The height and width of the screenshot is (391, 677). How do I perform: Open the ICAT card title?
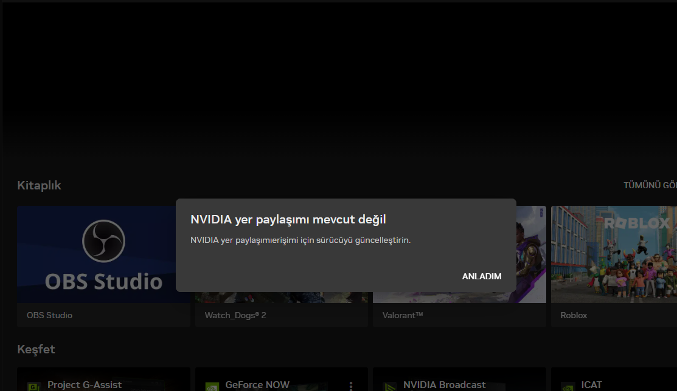click(591, 384)
